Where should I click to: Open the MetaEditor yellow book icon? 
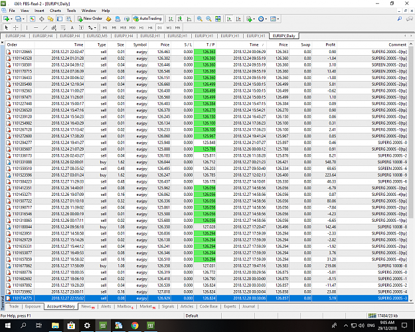click(108, 19)
